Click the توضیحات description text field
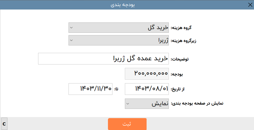 (103, 59)
